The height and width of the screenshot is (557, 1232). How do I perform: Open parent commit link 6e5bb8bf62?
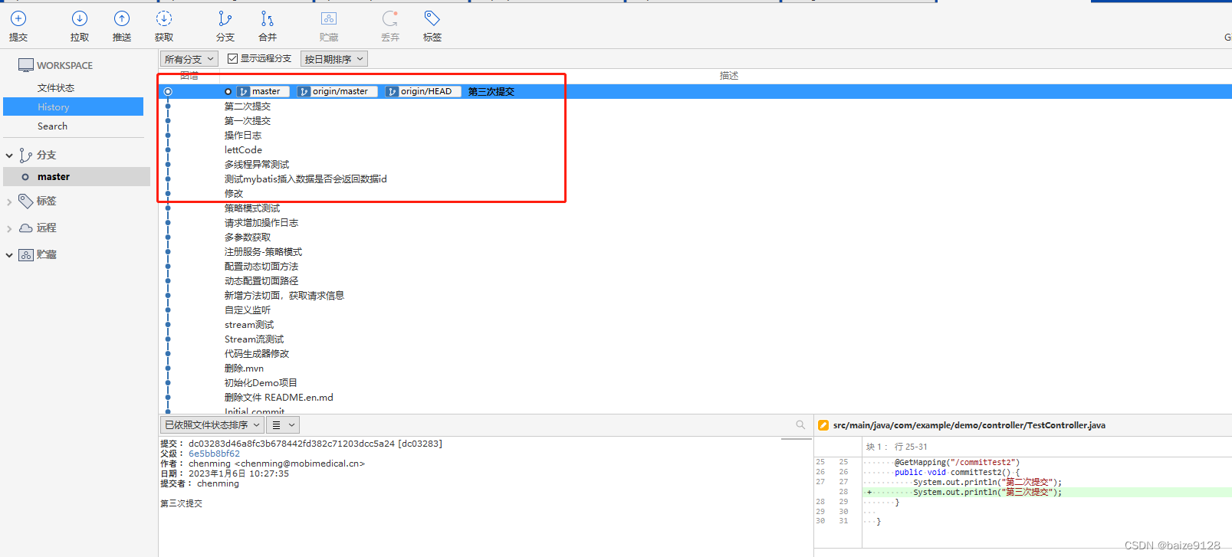(214, 454)
